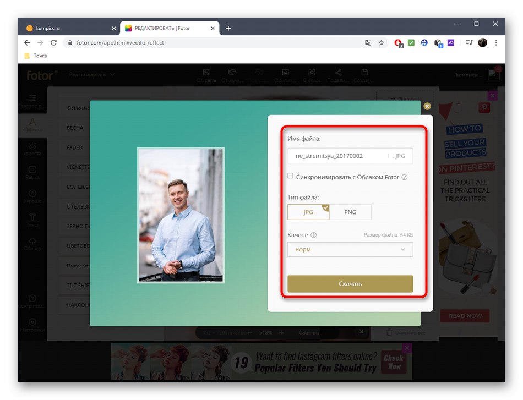Open a new browser tab

click(228, 28)
